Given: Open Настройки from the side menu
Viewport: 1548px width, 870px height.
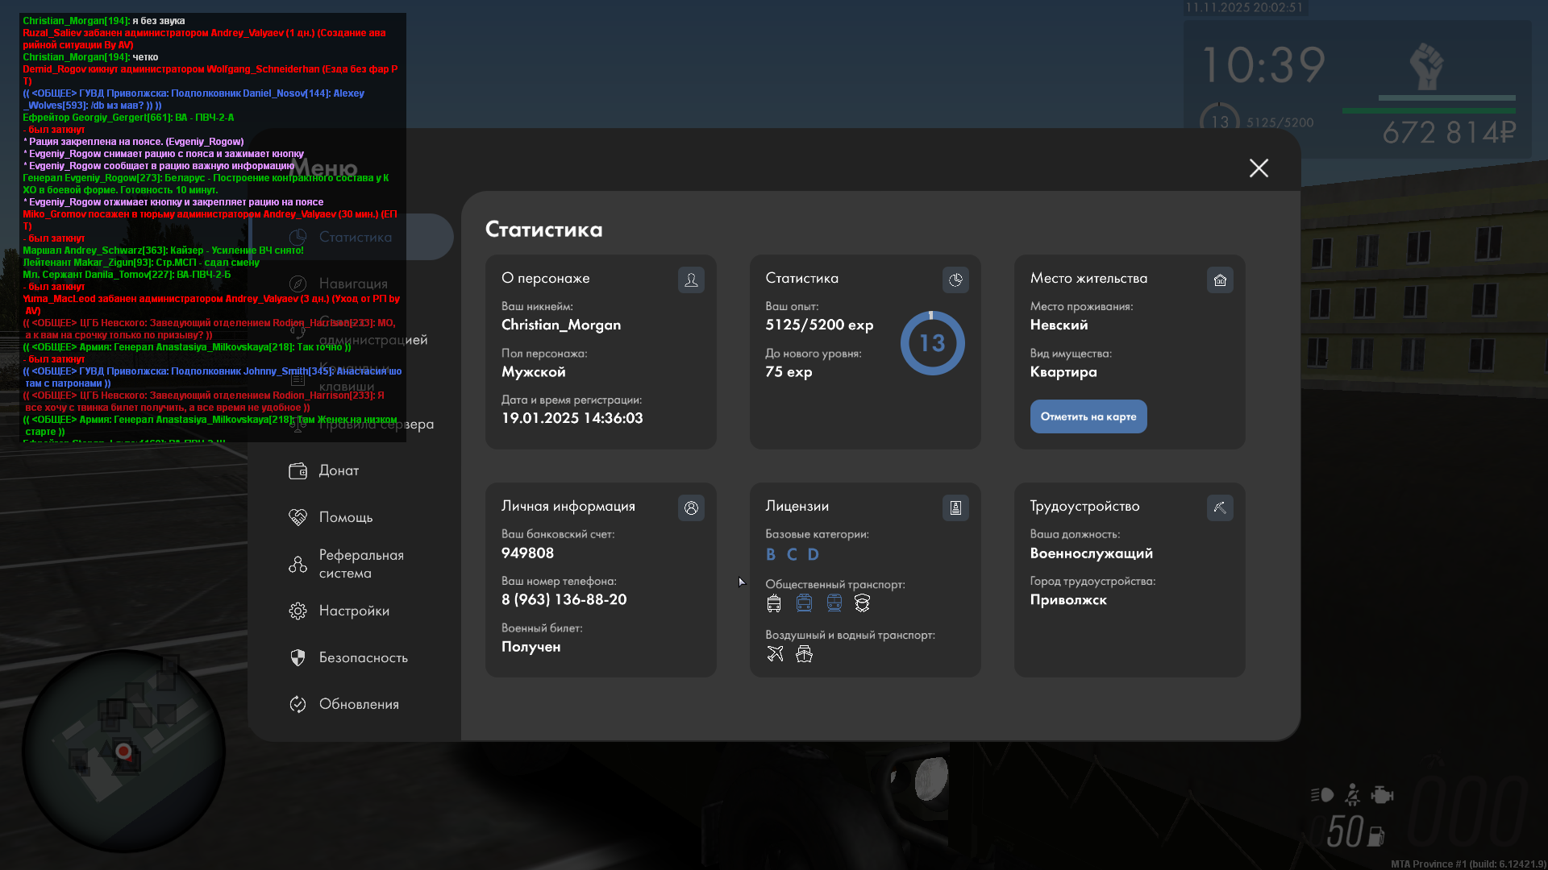Looking at the screenshot, I should (x=353, y=611).
